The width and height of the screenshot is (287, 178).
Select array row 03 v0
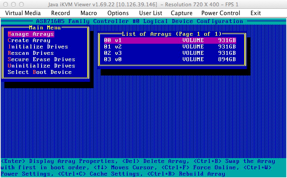click(x=170, y=60)
